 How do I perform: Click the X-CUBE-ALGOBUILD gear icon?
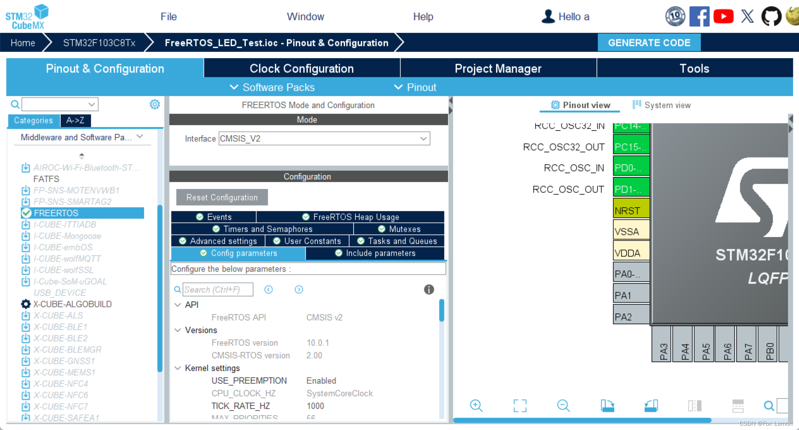pyautogui.click(x=26, y=304)
